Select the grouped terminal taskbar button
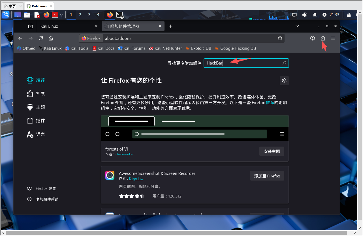The width and height of the screenshot is (363, 236). pyautogui.click(x=120, y=15)
